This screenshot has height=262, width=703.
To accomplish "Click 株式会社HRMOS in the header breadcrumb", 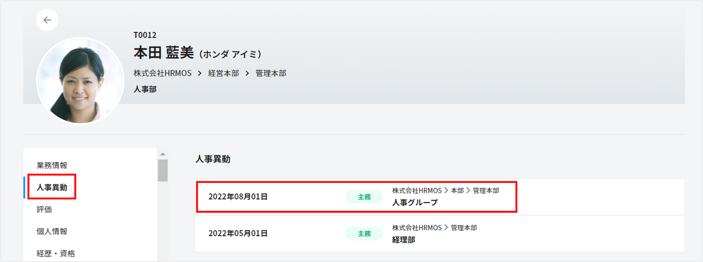I will [163, 74].
